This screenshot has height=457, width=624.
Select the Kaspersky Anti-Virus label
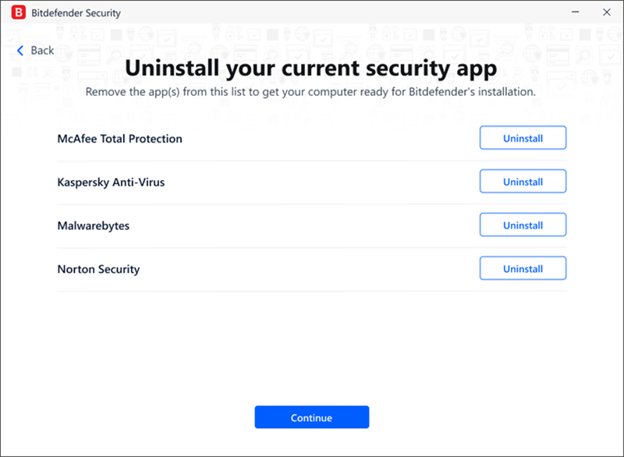pyautogui.click(x=111, y=182)
